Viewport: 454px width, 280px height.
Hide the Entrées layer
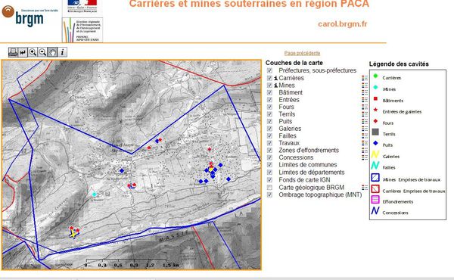(269, 100)
